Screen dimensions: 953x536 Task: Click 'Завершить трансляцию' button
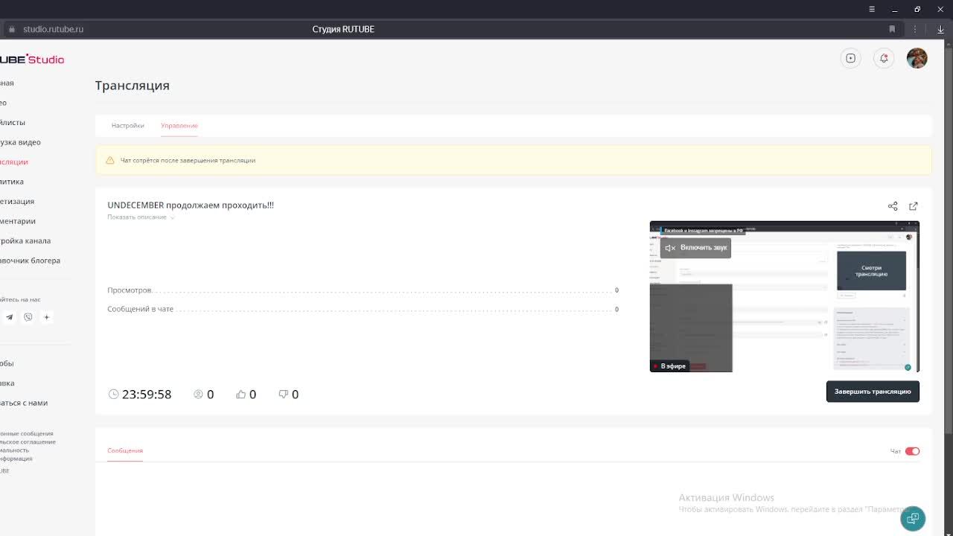pyautogui.click(x=873, y=392)
